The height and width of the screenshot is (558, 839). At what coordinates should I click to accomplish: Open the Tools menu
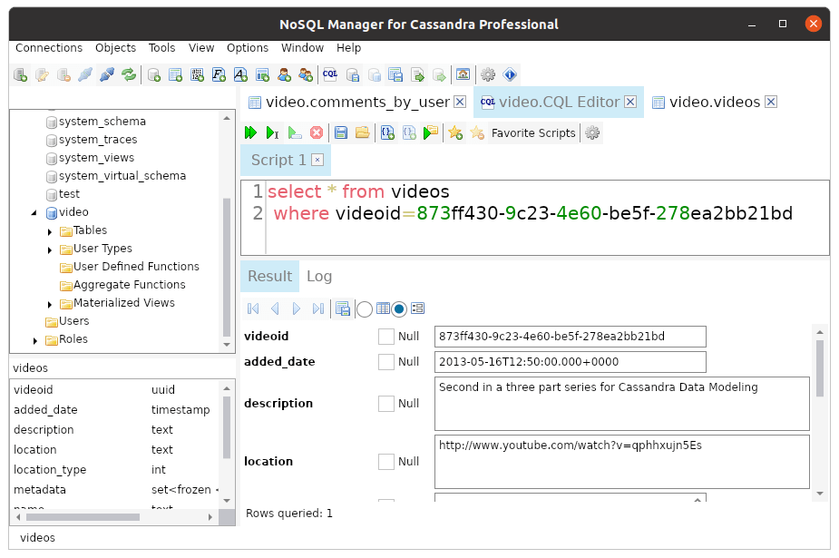coord(161,48)
